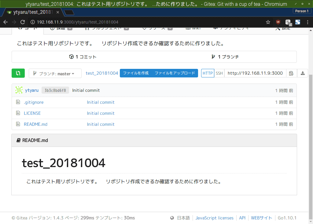Screen dimensions: 313x224
Task: Bookmark the page with the star icon
Action: [268, 22]
